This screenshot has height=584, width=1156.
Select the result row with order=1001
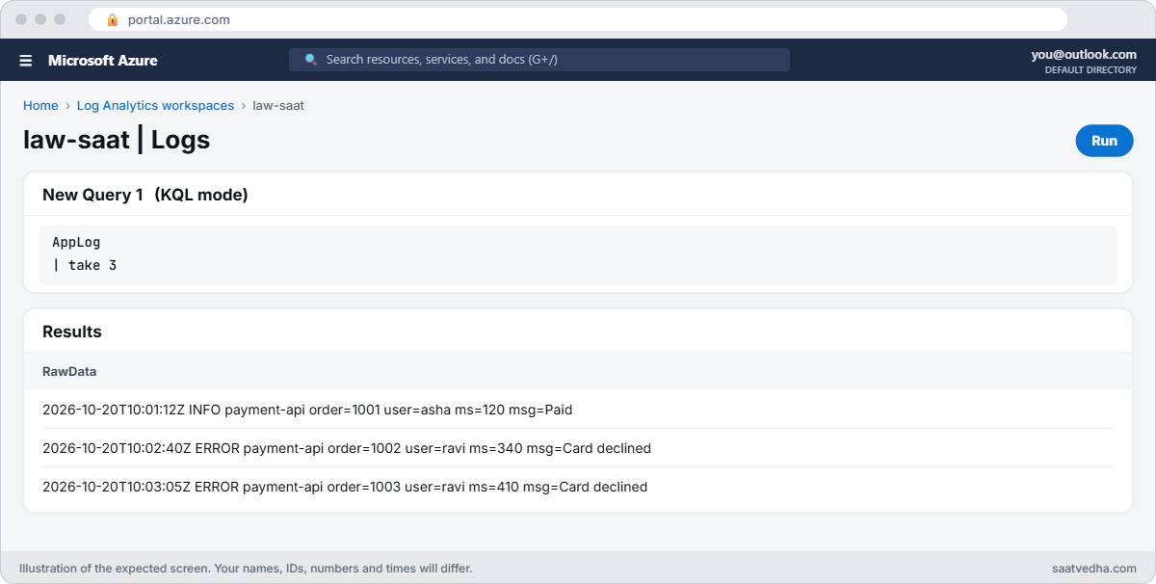tap(578, 410)
